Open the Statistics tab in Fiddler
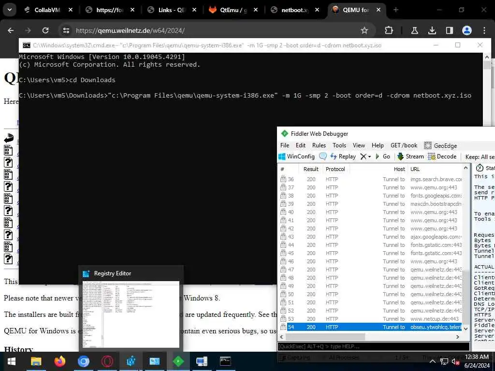 pyautogui.click(x=485, y=168)
